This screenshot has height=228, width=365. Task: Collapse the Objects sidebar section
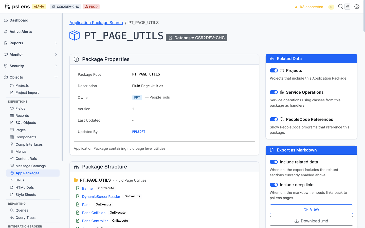56,77
